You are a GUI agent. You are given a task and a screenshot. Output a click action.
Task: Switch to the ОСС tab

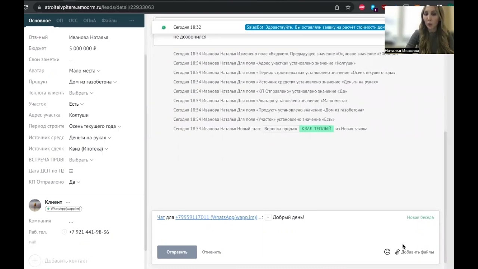[73, 21]
